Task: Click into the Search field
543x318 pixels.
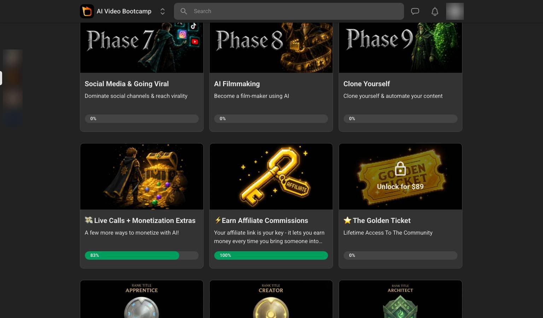Action: pos(289,11)
